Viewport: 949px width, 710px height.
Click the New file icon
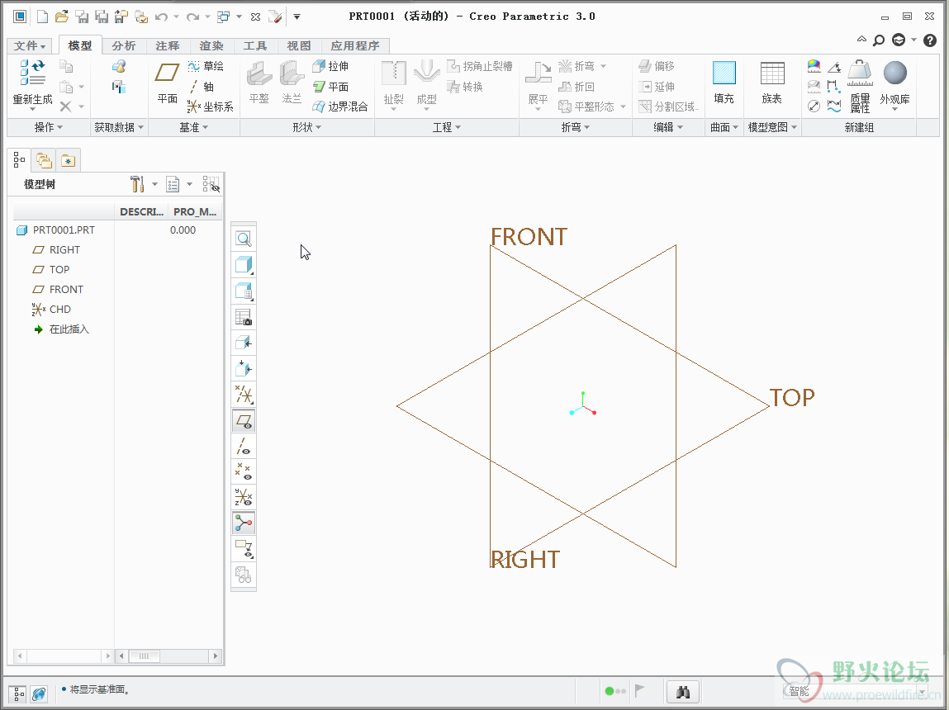42,17
